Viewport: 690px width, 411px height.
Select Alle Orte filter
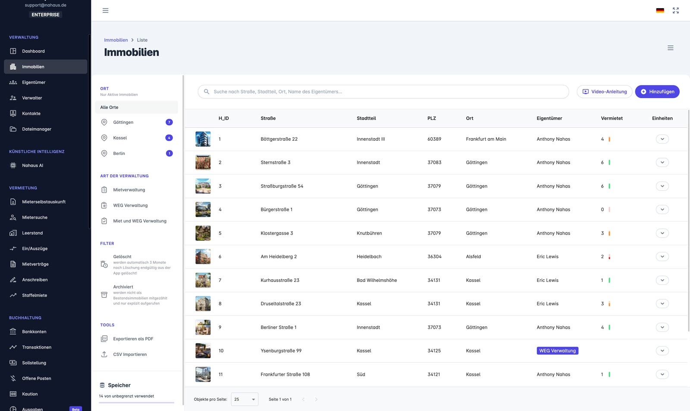coord(136,107)
